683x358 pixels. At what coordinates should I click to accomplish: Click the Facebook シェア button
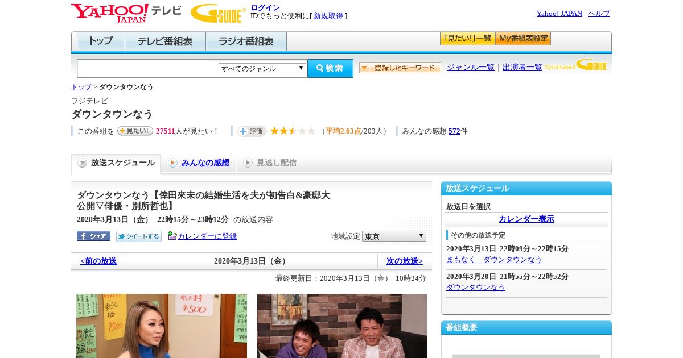[93, 236]
